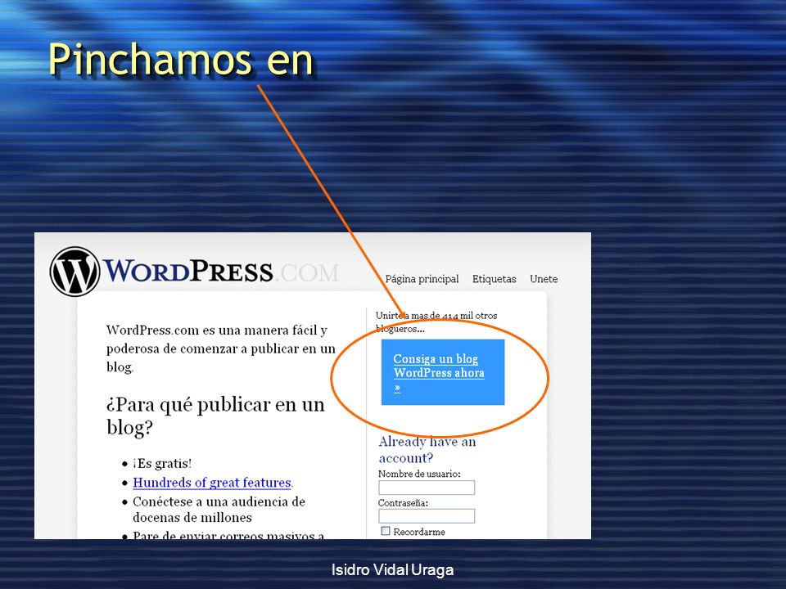Enable the Recordarme checkbox
This screenshot has height=589, width=786.
[386, 531]
